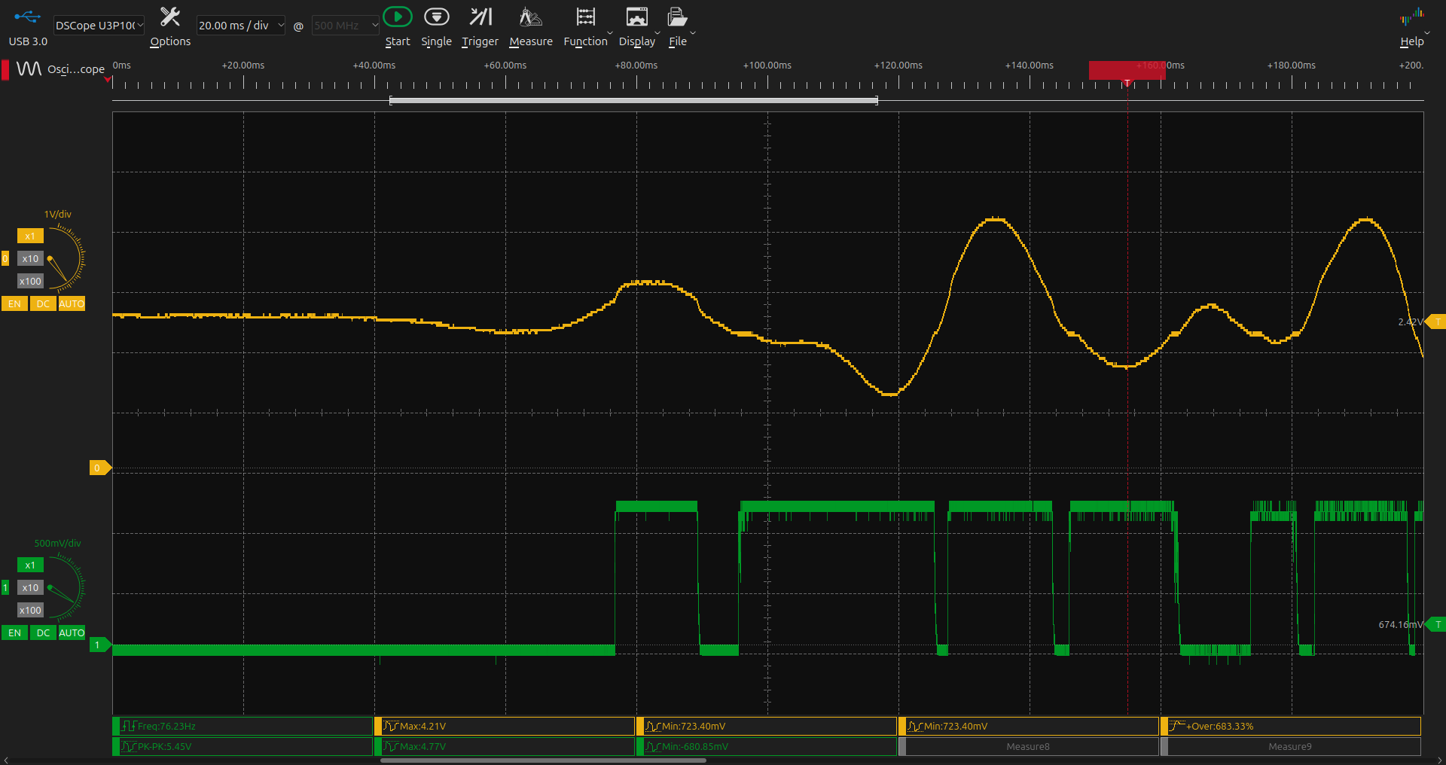Open the Trigger settings icon
Image resolution: width=1446 pixels, height=765 pixels.
tap(480, 17)
